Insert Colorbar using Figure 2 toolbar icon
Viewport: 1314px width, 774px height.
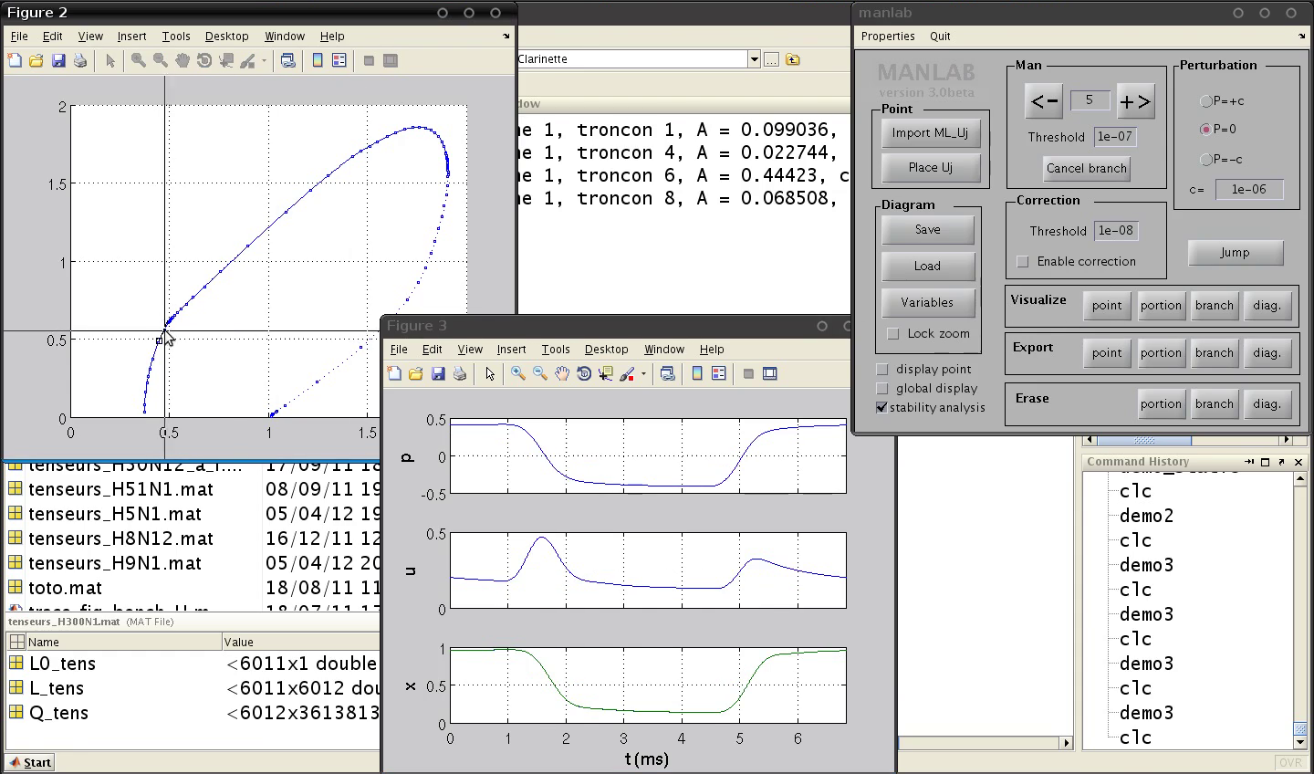(x=318, y=61)
